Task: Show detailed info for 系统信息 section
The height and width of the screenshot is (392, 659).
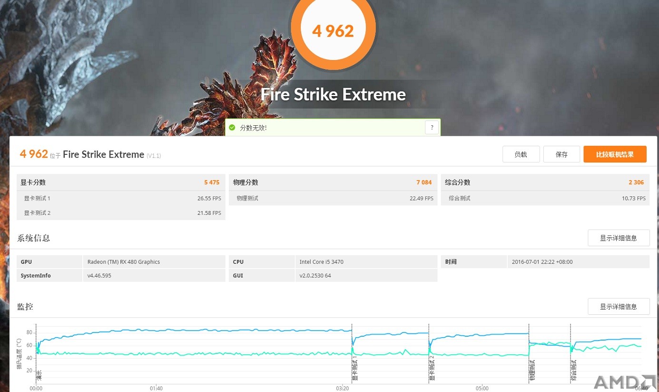Action: tap(619, 238)
